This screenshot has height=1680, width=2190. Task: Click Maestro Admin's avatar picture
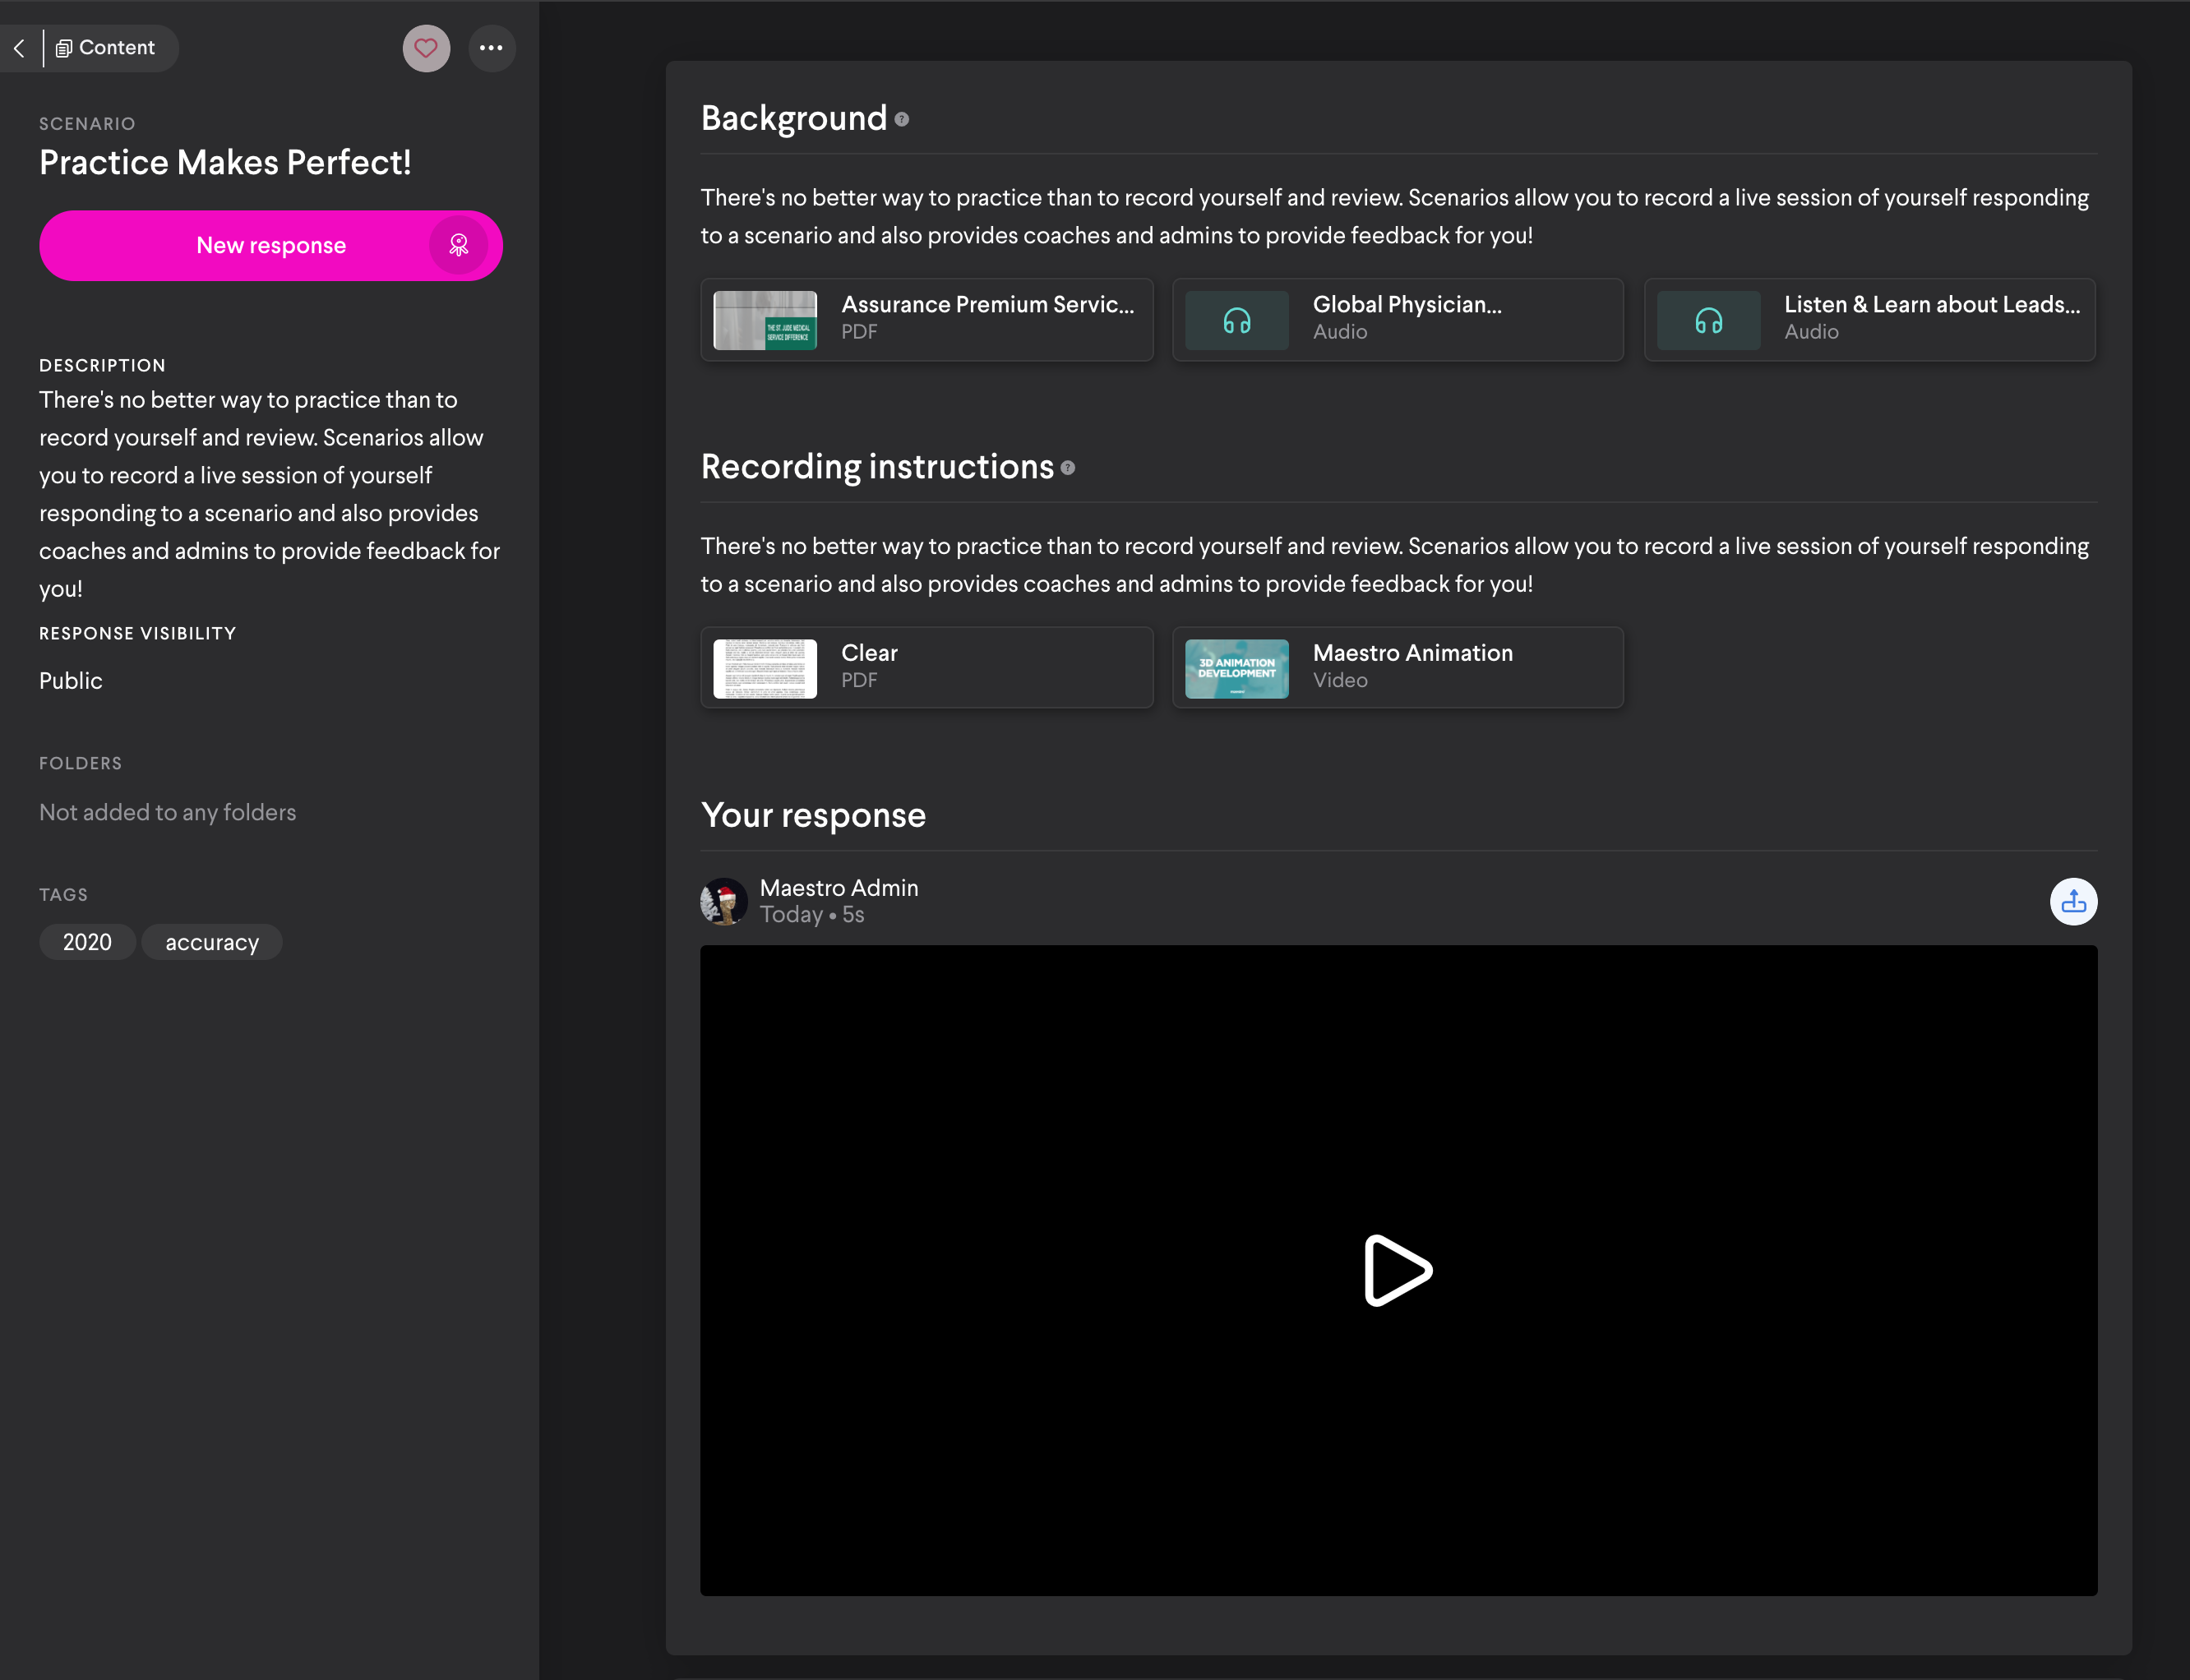724,901
